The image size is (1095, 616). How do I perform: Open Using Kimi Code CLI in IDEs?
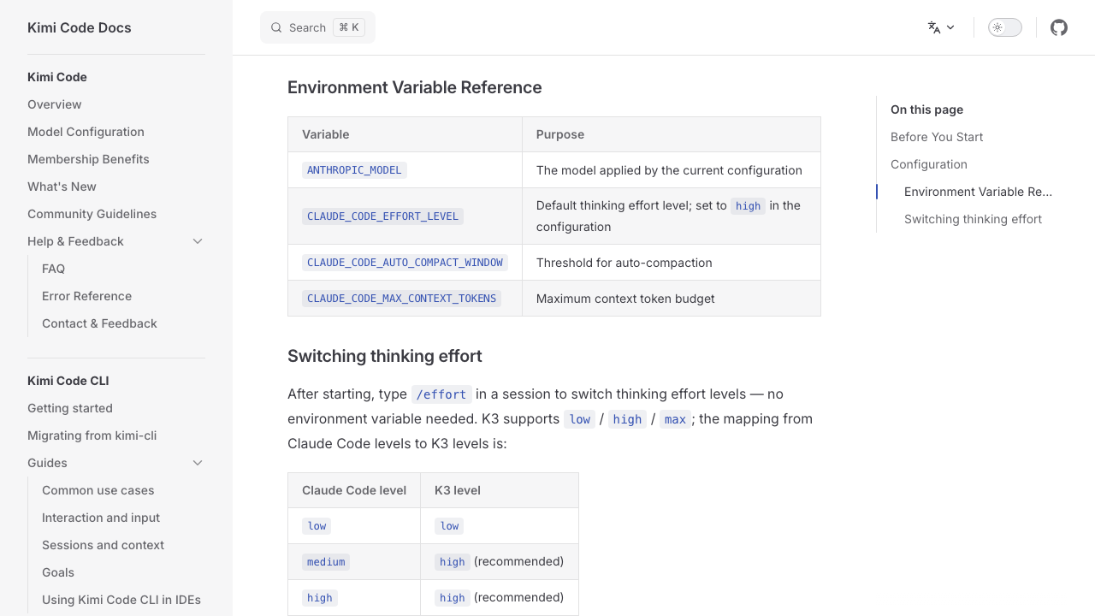tap(121, 600)
